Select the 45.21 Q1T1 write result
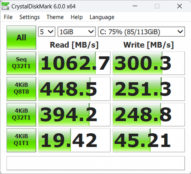 coord(149,140)
